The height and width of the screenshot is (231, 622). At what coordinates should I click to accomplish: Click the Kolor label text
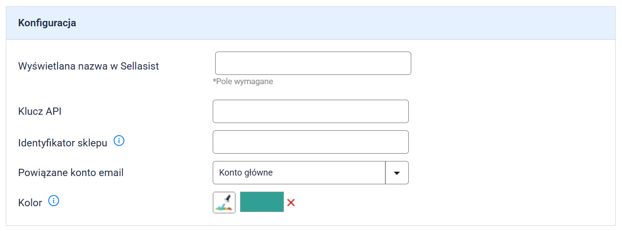coord(30,203)
